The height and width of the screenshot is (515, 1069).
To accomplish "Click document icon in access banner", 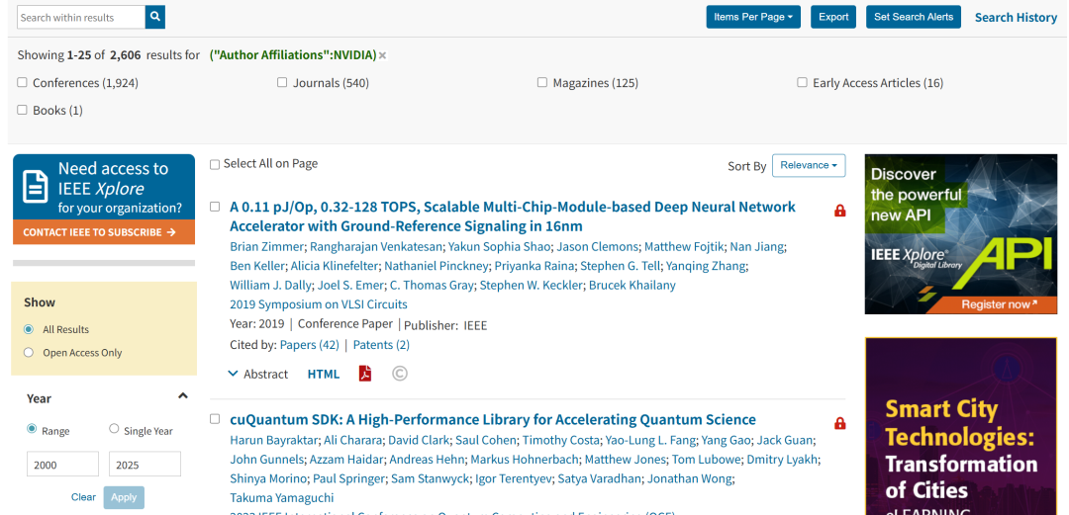I will 36,187.
